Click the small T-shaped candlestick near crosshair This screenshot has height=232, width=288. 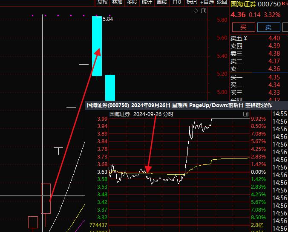[58, 151]
